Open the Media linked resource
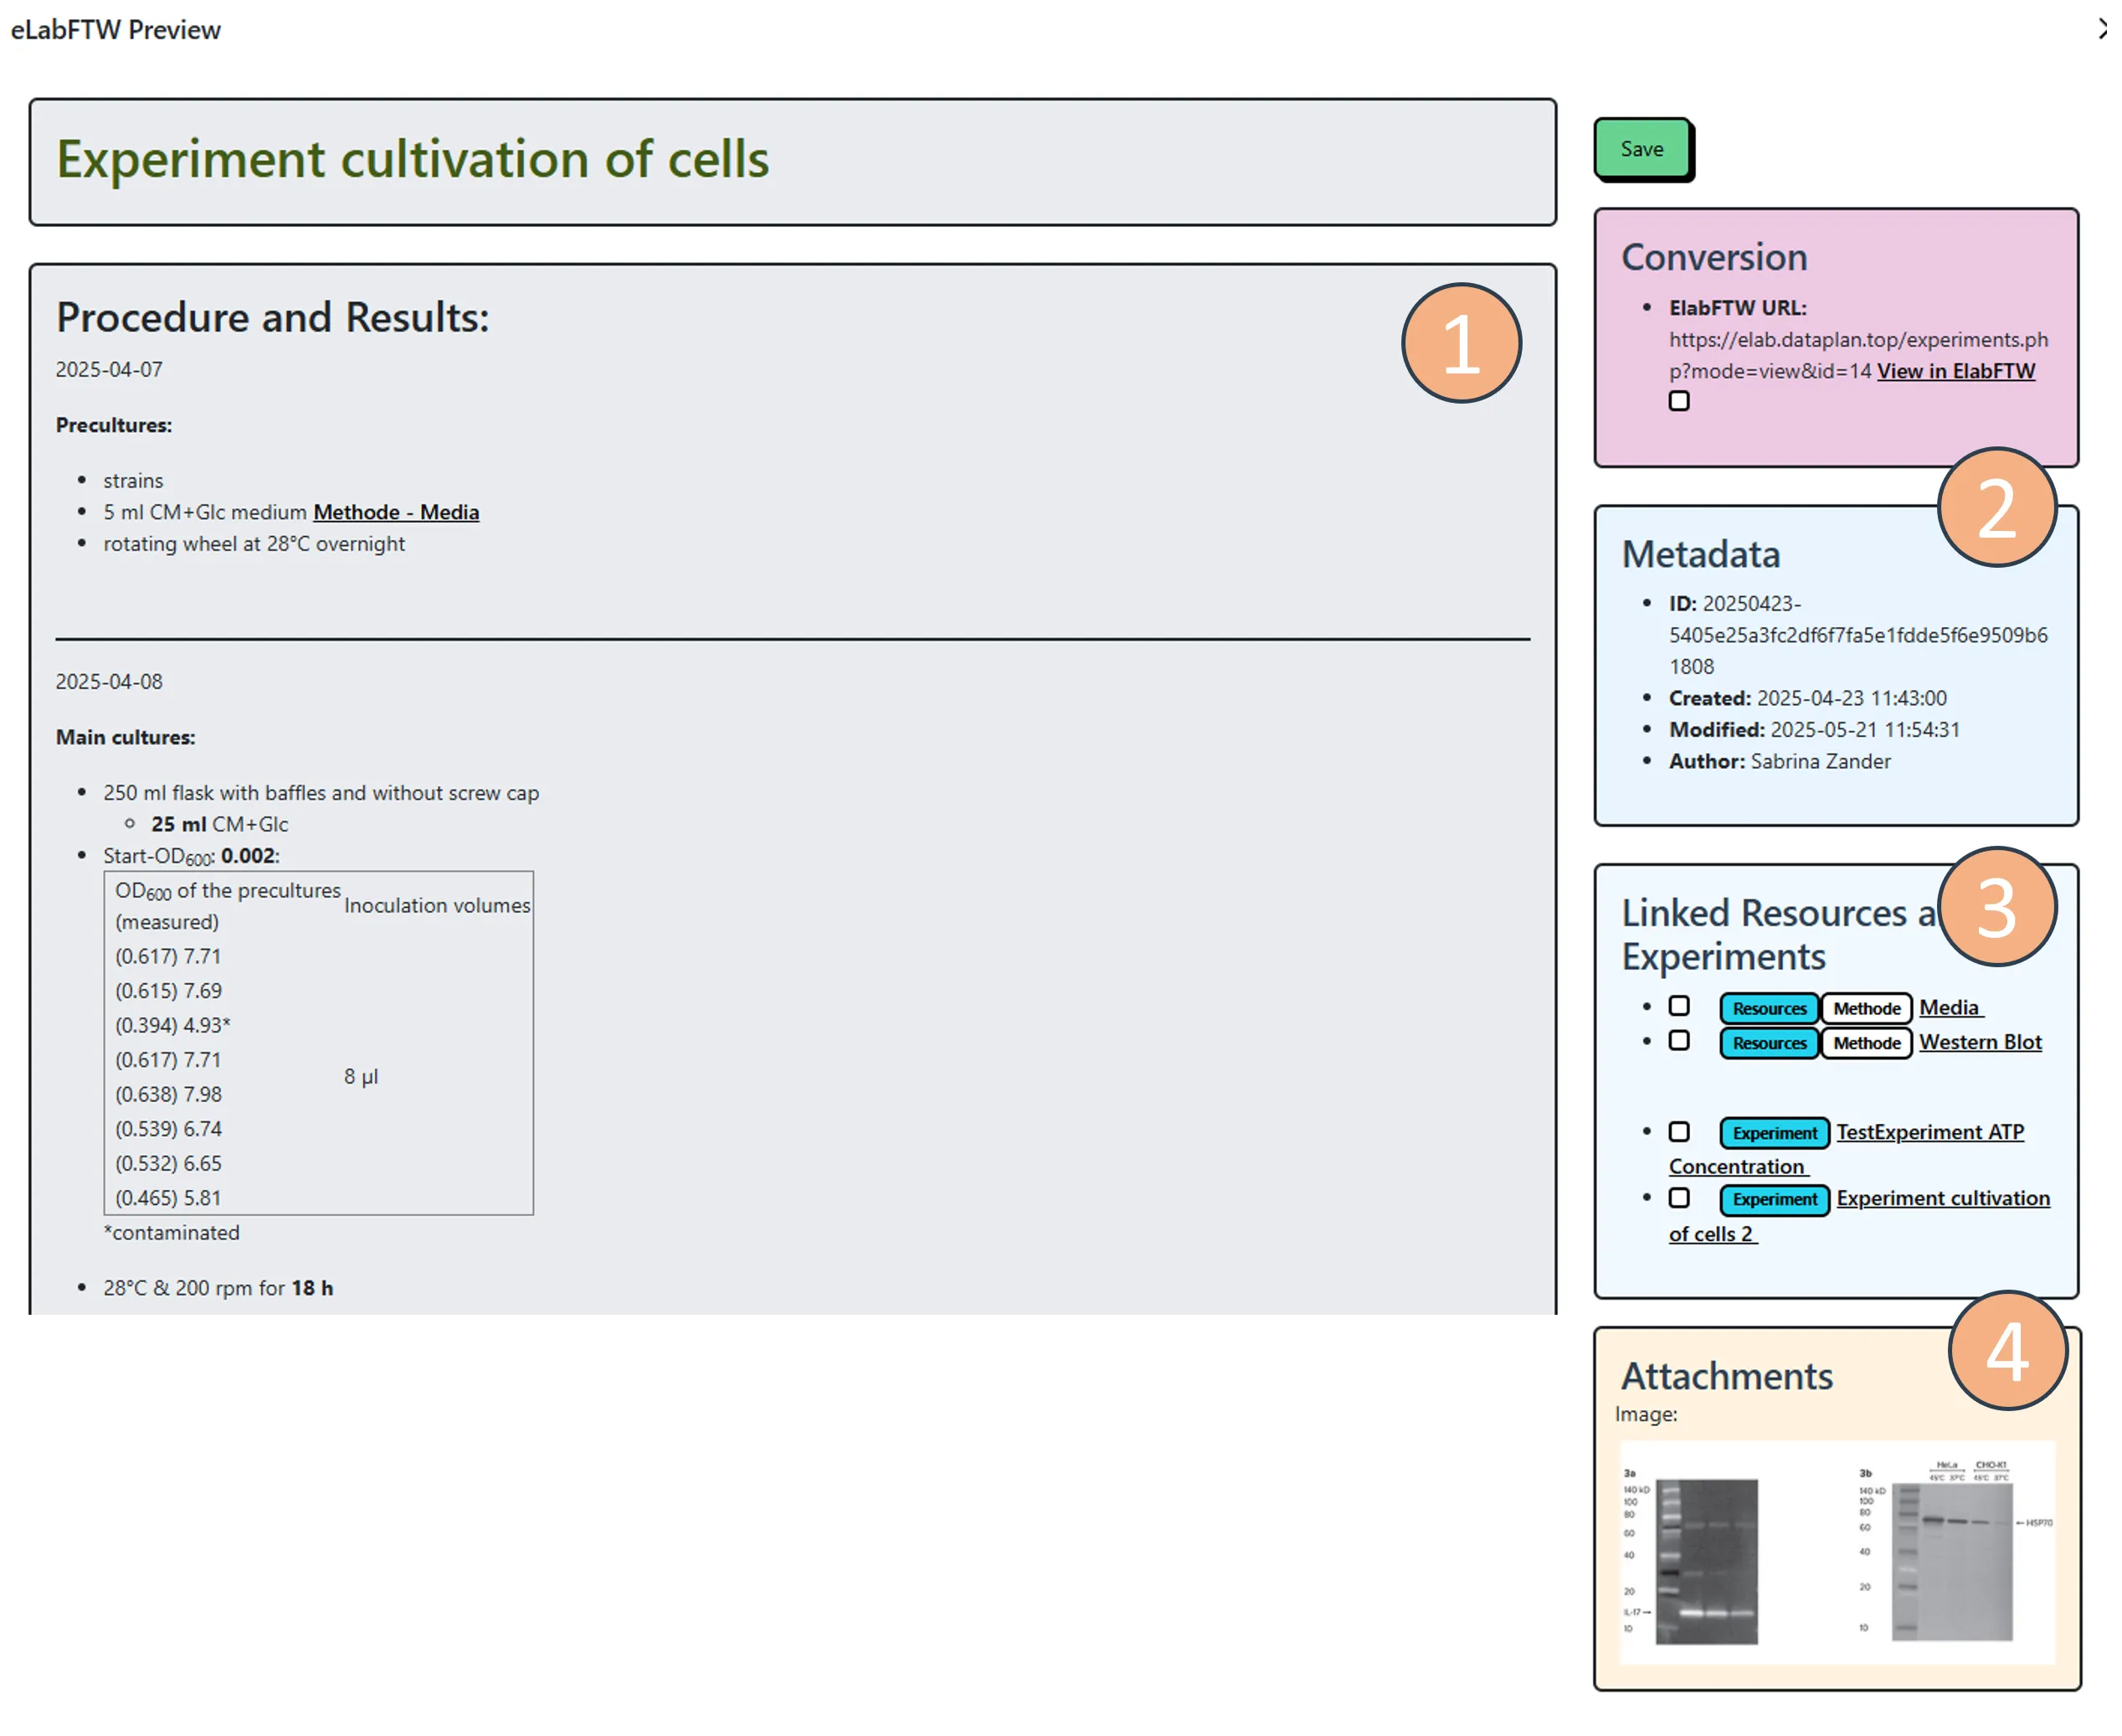The image size is (2122, 1736). point(1949,1007)
